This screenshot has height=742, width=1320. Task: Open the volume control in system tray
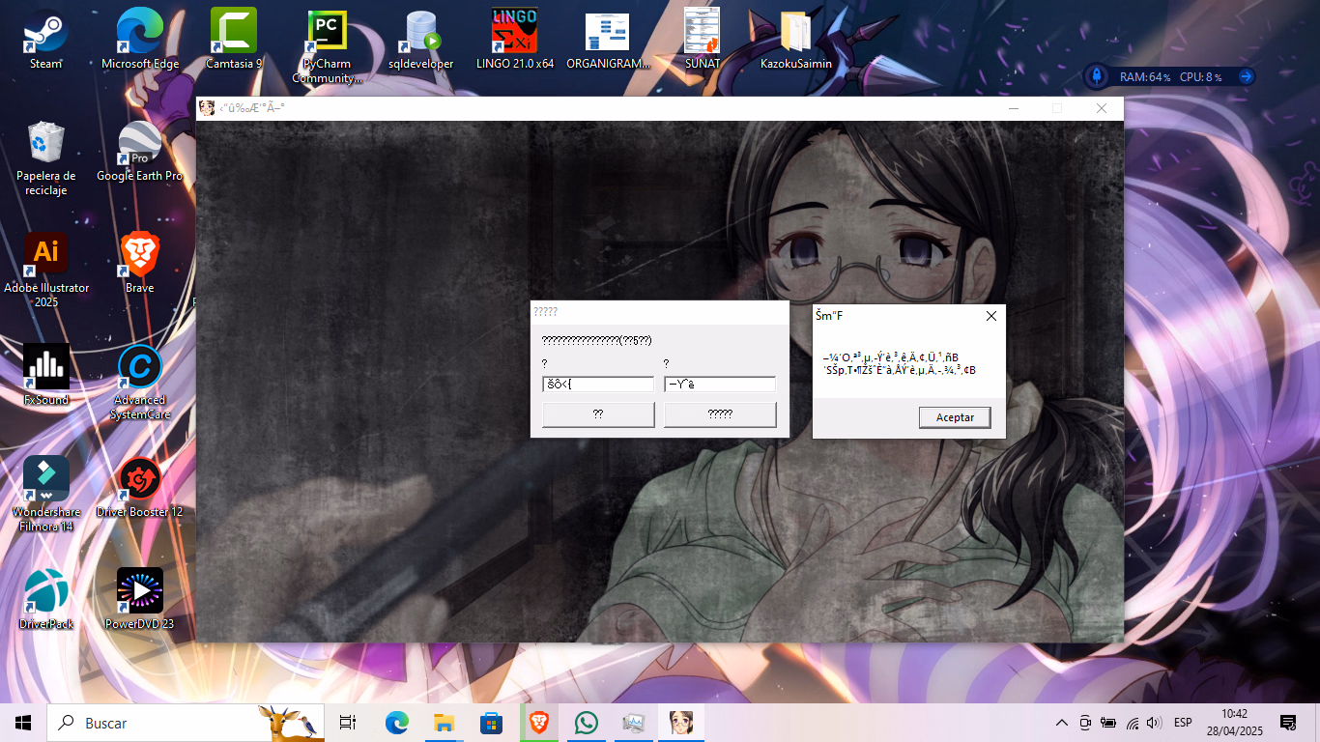[1153, 723]
